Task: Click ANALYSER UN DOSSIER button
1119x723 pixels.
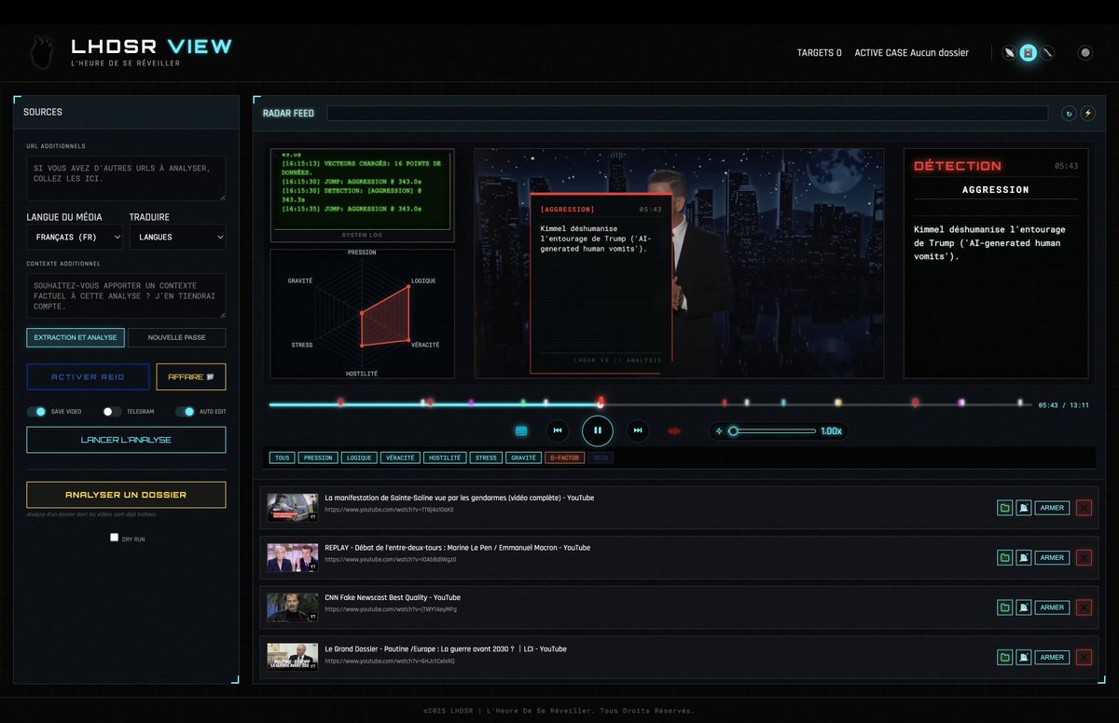Action: tap(126, 495)
